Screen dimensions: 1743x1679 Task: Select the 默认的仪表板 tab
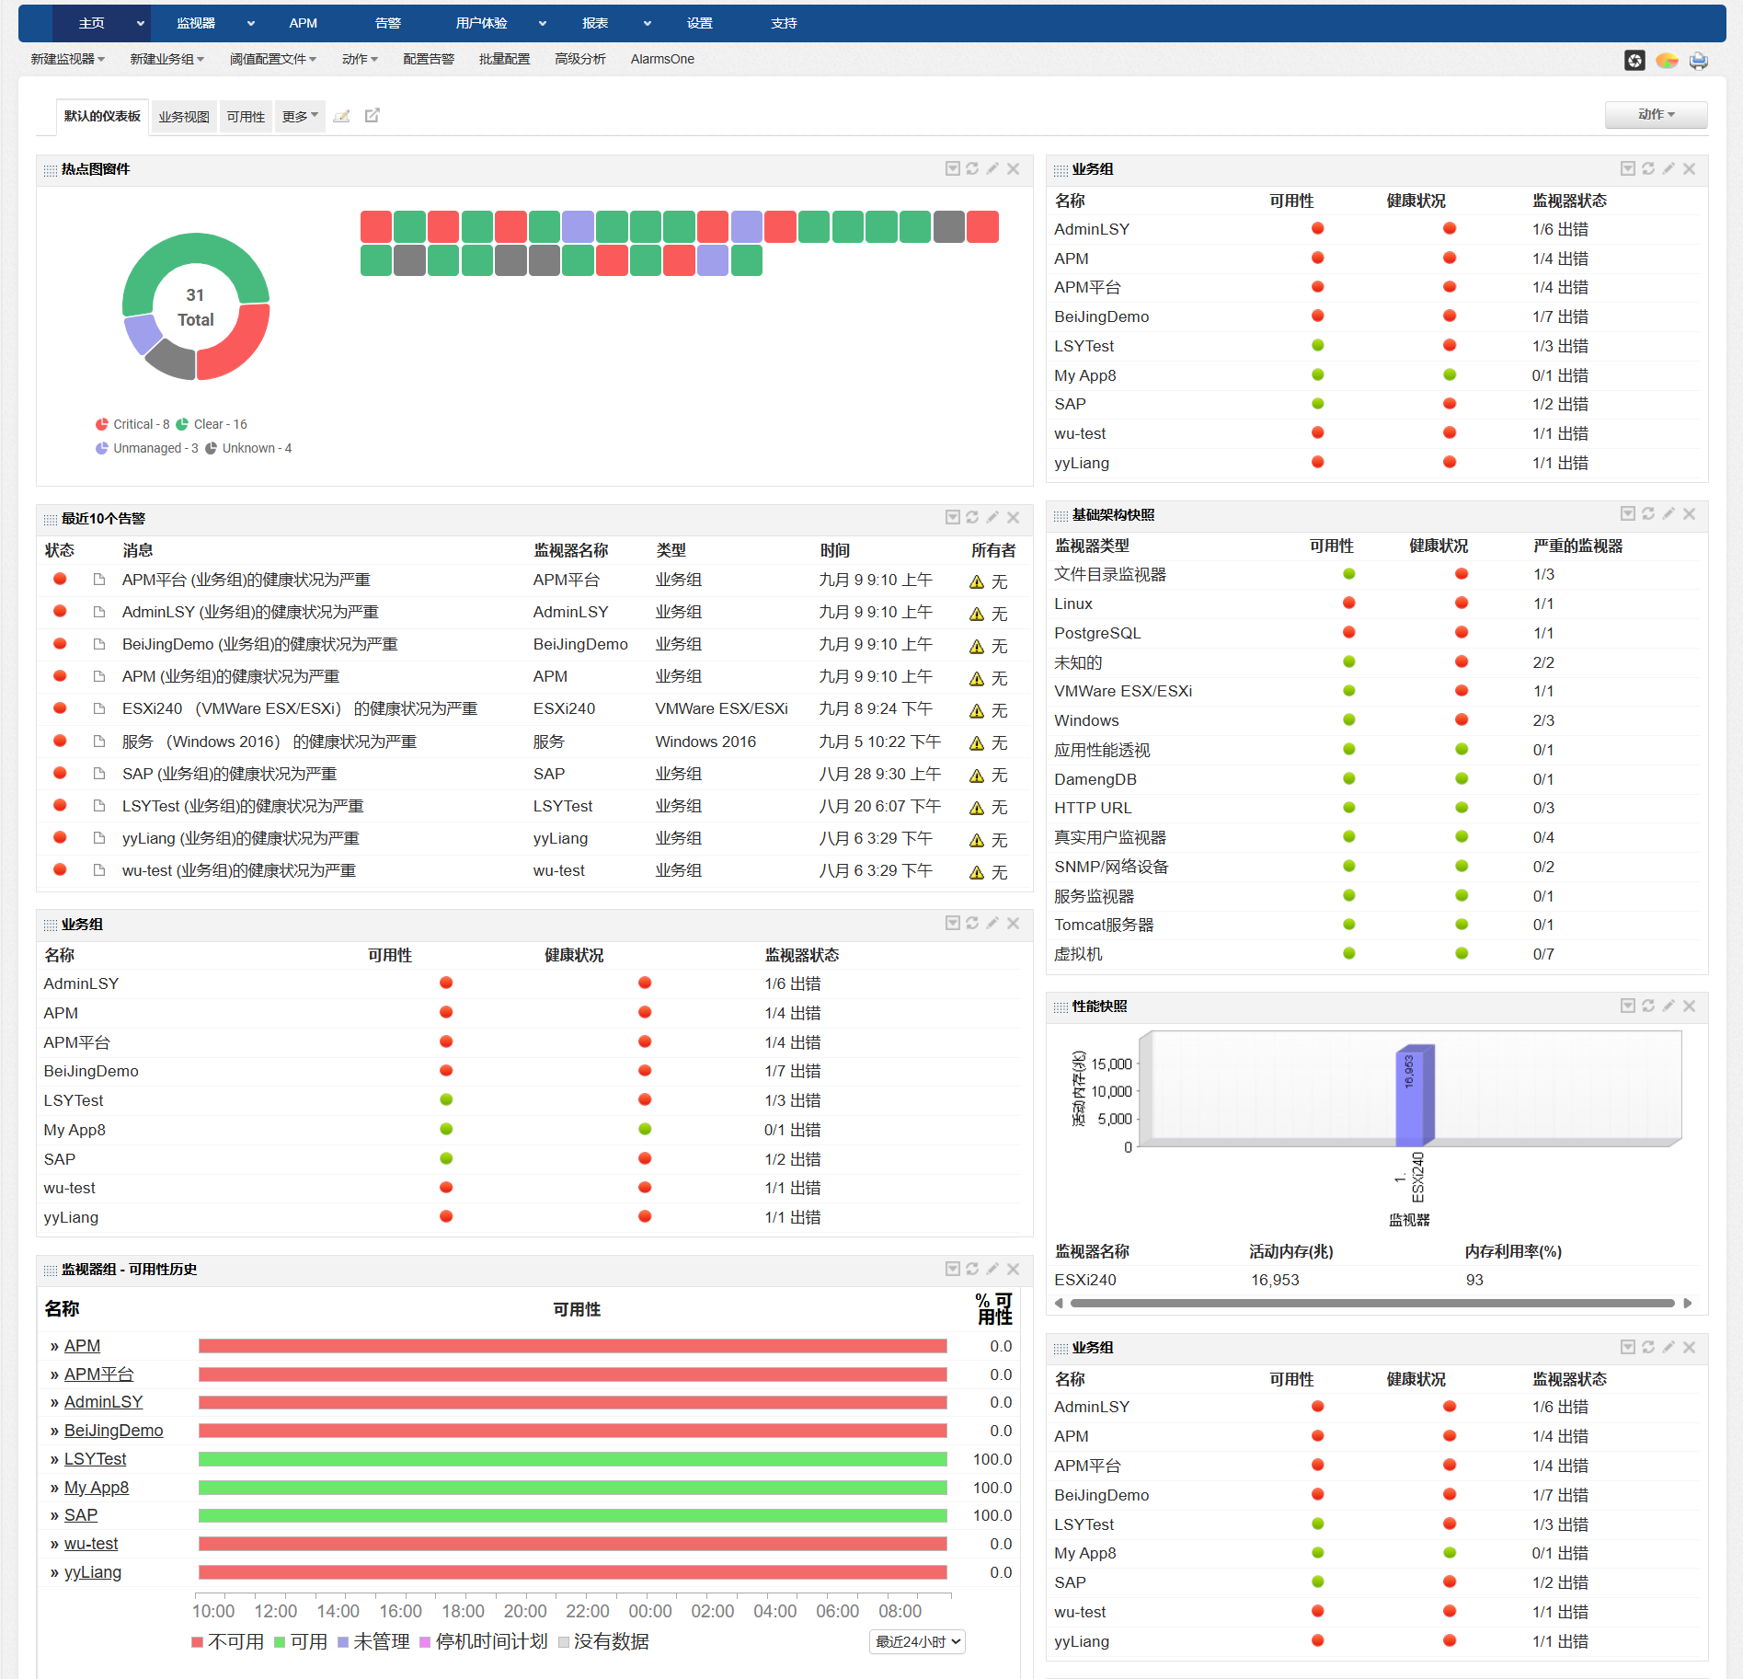coord(102,116)
